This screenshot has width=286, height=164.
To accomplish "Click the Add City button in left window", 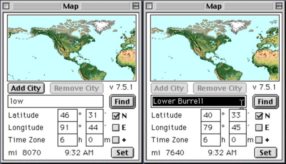I will click(26, 88).
